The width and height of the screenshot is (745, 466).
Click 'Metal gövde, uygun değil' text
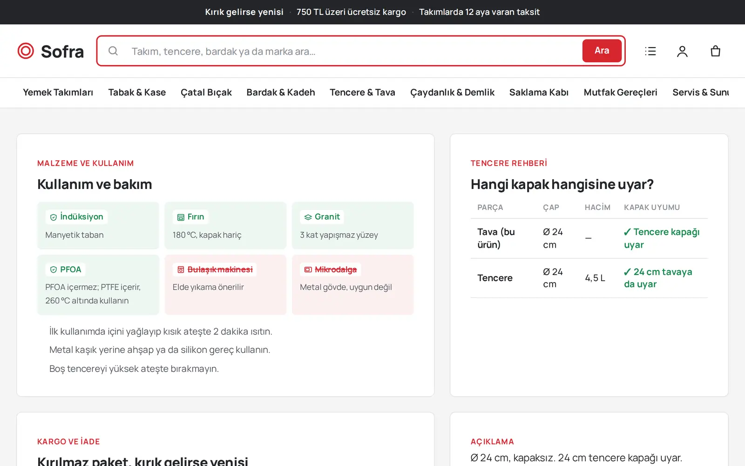346,287
